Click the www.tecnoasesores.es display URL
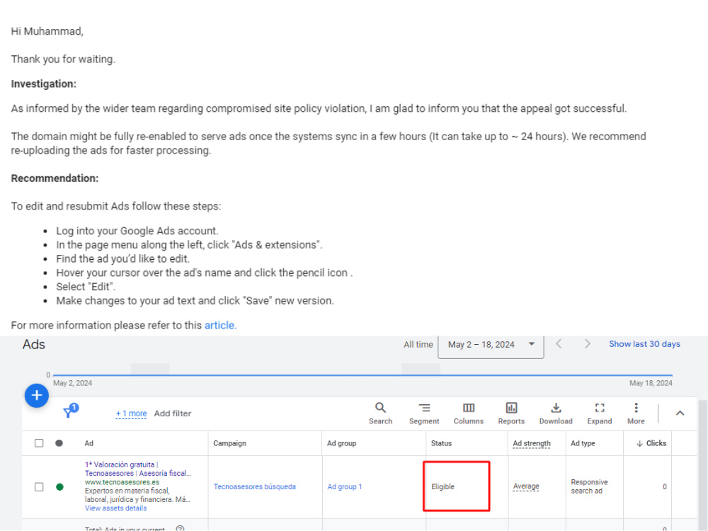 coord(122,482)
